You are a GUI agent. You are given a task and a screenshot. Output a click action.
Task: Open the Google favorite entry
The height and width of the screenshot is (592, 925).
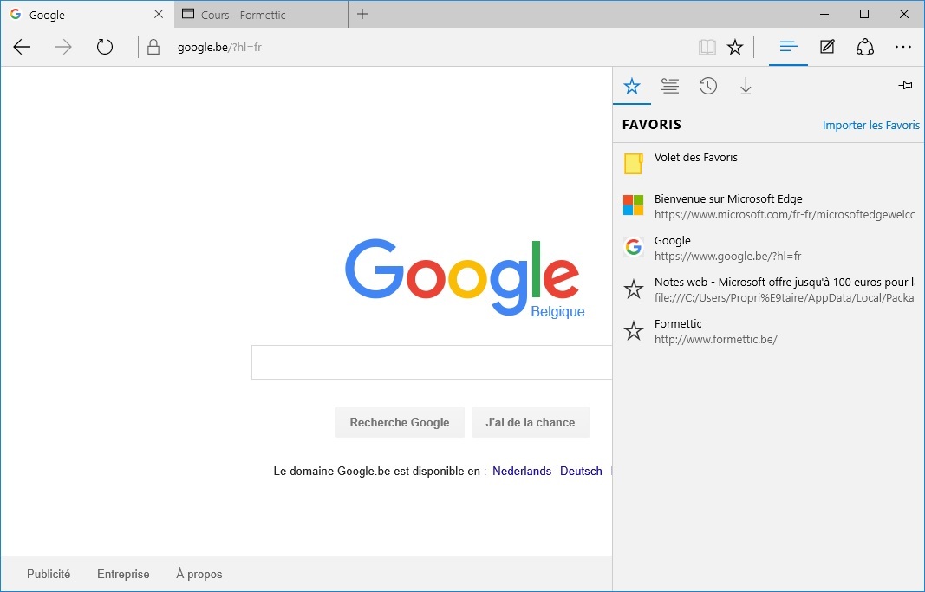point(768,248)
